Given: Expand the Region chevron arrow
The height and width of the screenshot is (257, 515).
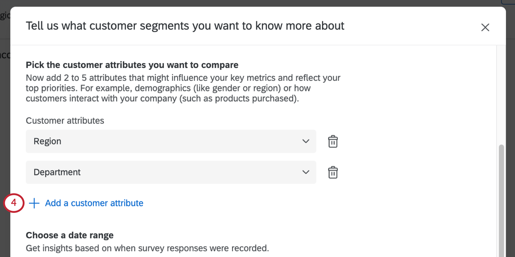Looking at the screenshot, I should tap(306, 141).
